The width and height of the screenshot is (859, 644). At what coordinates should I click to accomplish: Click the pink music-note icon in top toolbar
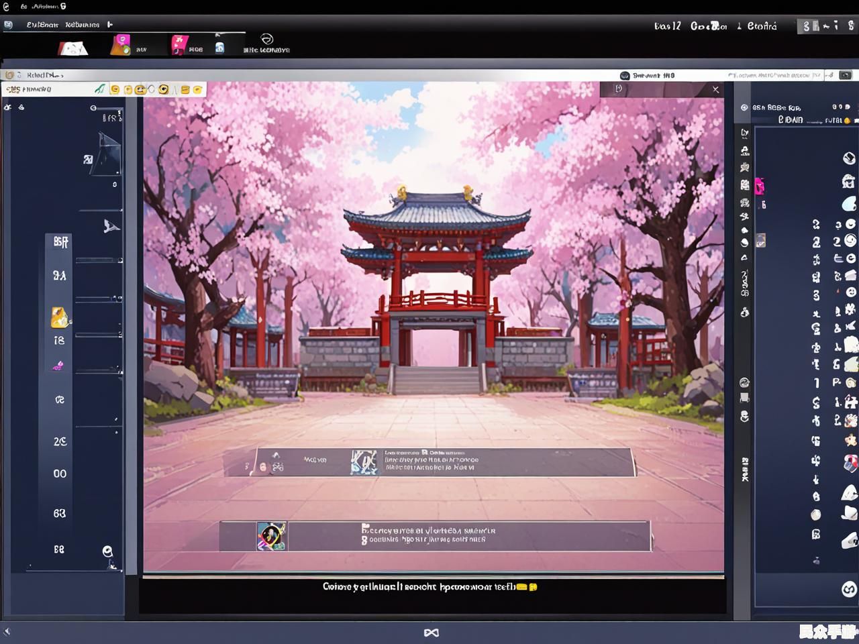[179, 45]
